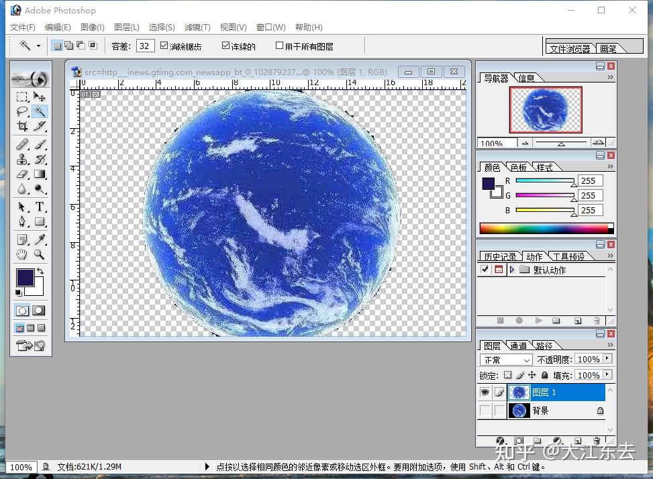The image size is (653, 479).
Task: Open the opacity slider arrow
Action: coord(607,358)
